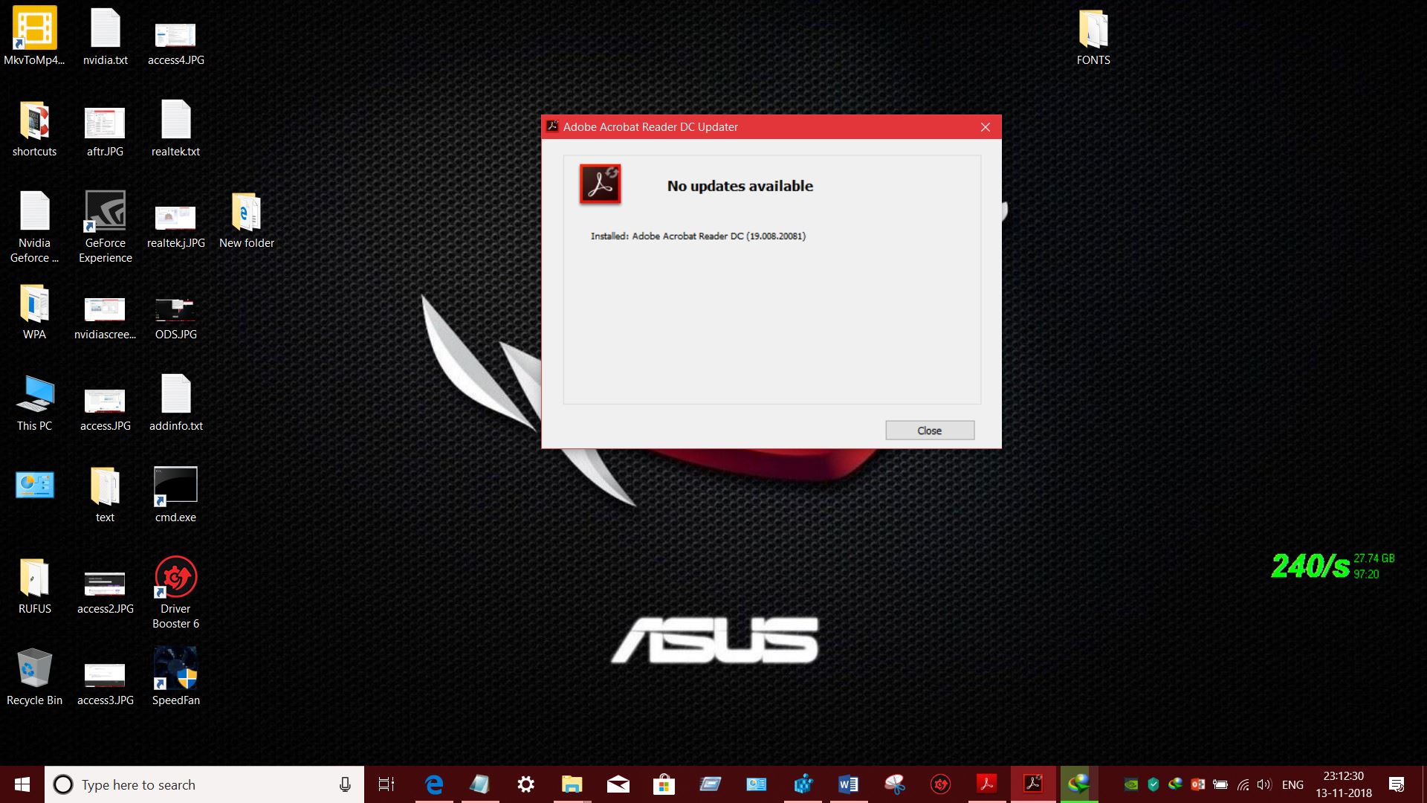1427x803 pixels.
Task: Open Microsoft Edge from the taskbar
Action: tap(434, 784)
